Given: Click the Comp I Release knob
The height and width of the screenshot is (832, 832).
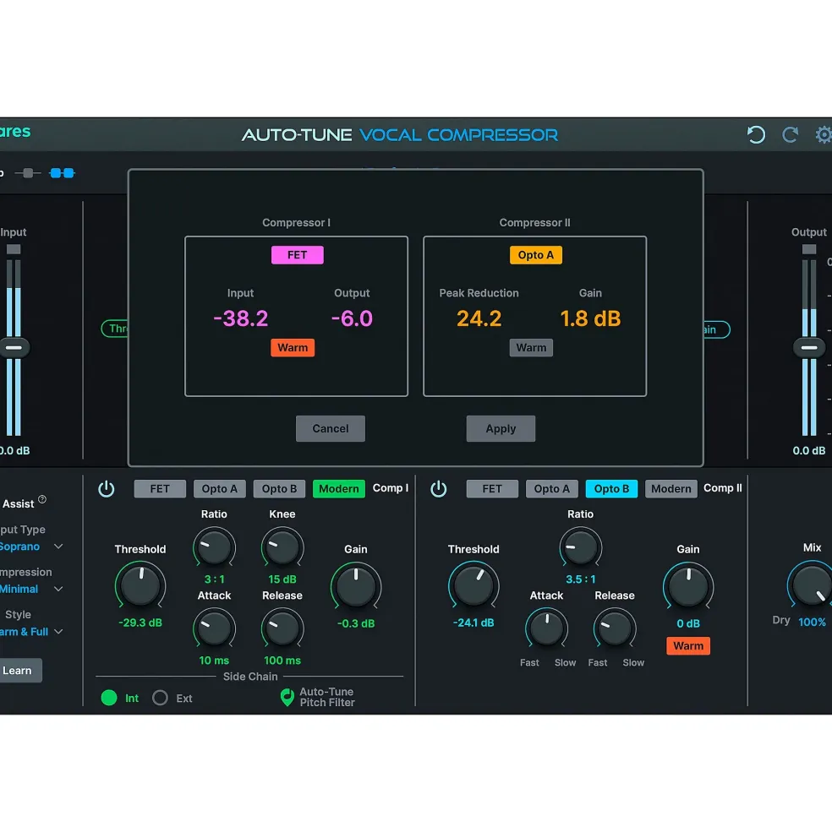Looking at the screenshot, I should (x=282, y=628).
